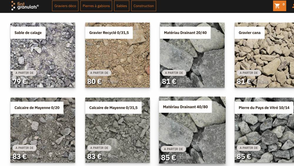Click the Matériau Drainant 40/80 title label
Image resolution: width=294 pixels, height=166 pixels.
[x=185, y=107]
